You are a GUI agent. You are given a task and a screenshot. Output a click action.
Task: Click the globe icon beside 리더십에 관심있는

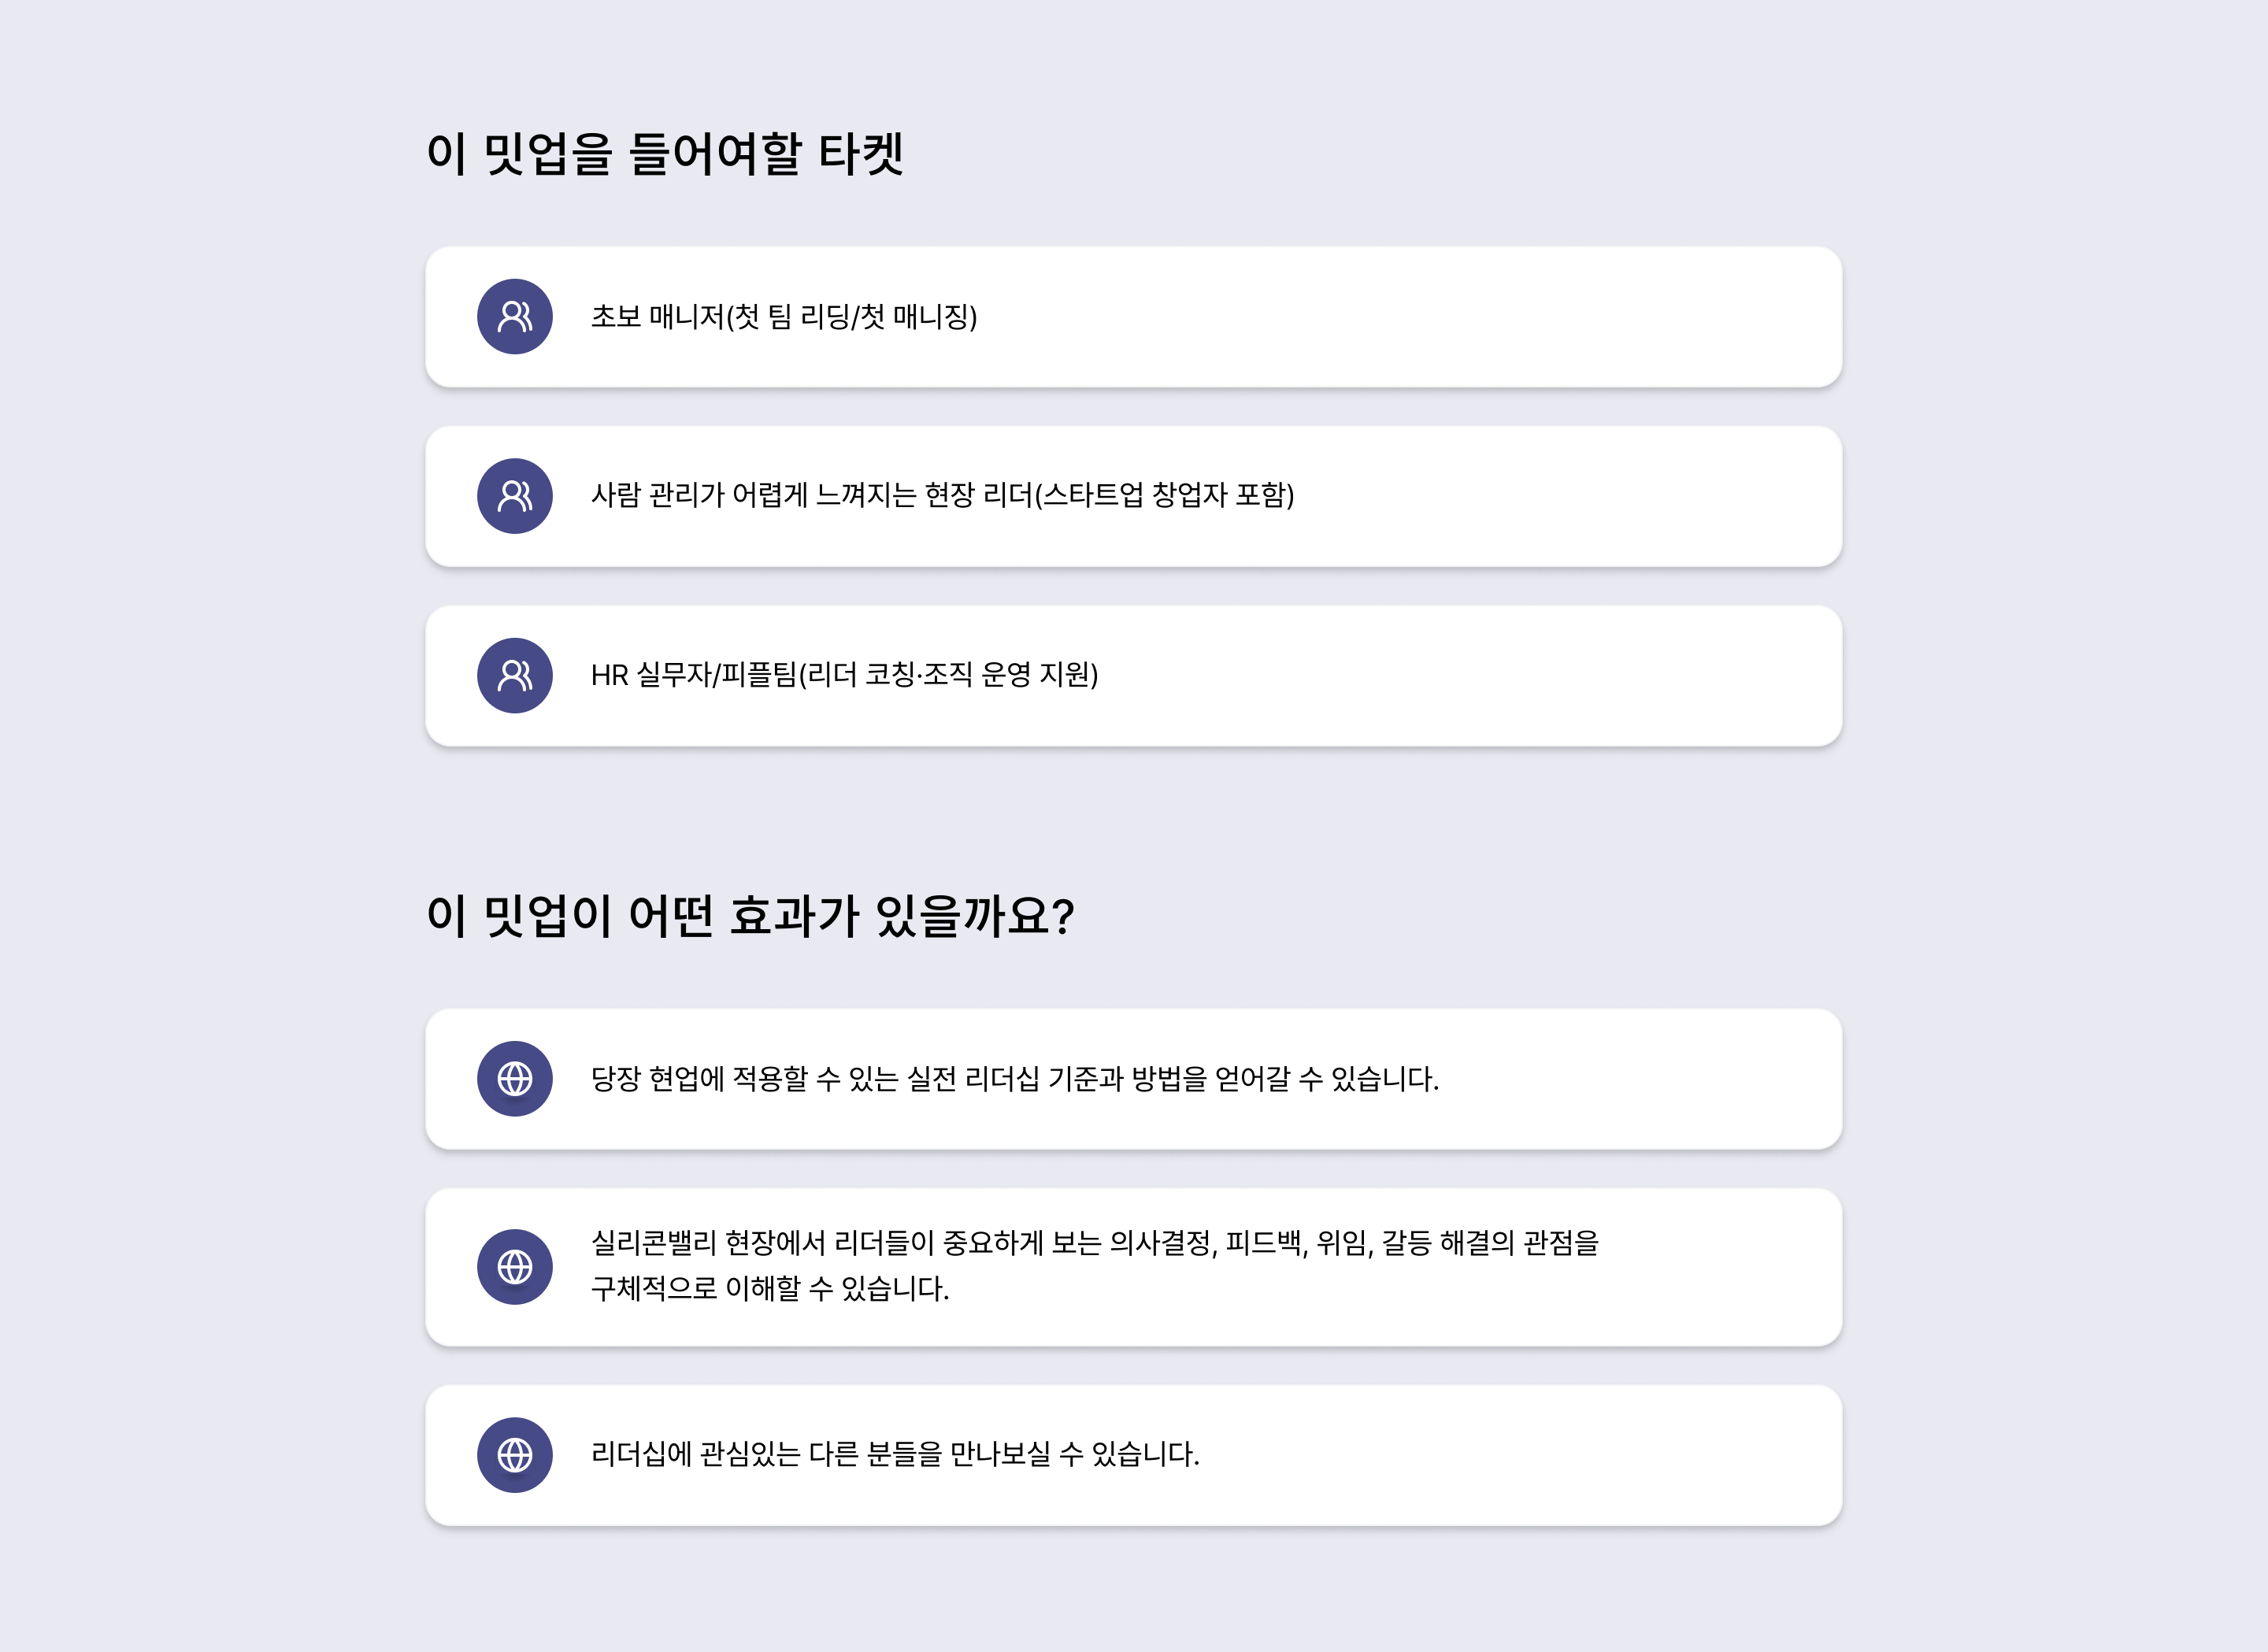[515, 1455]
